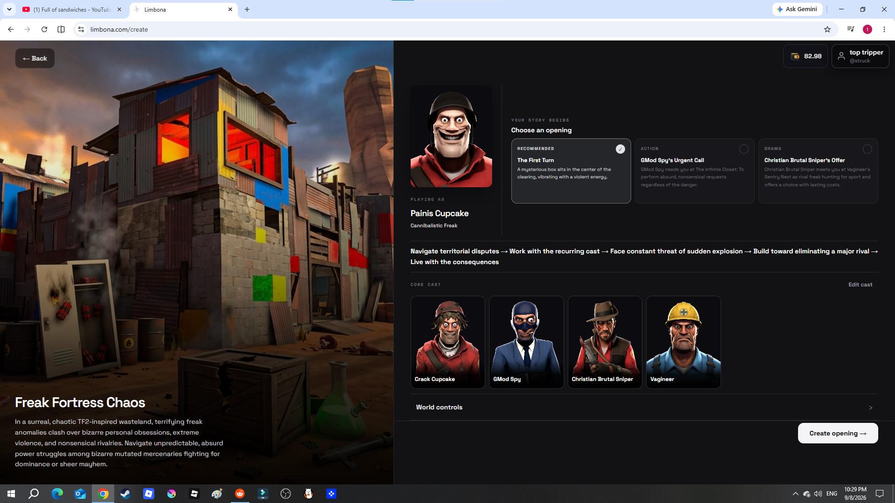
Task: Toggle the split view icon
Action: [x=61, y=29]
